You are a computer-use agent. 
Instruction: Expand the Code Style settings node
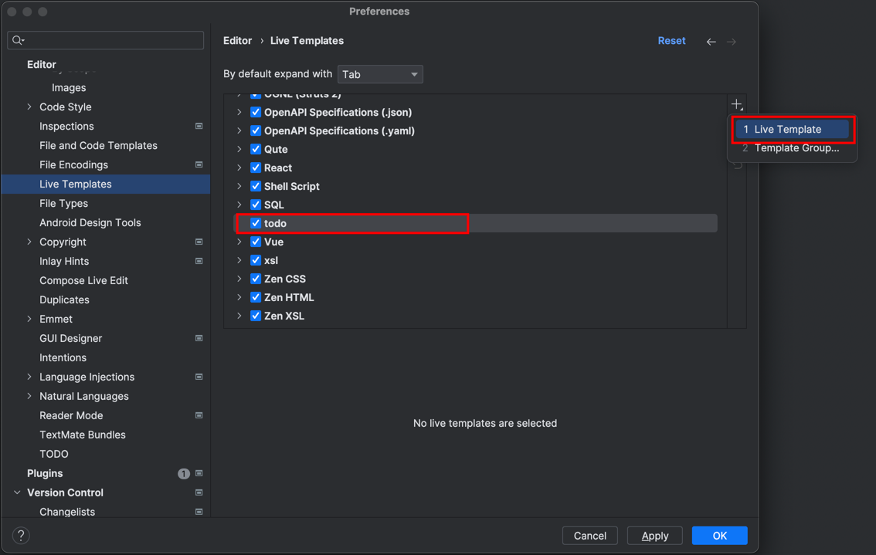[29, 107]
